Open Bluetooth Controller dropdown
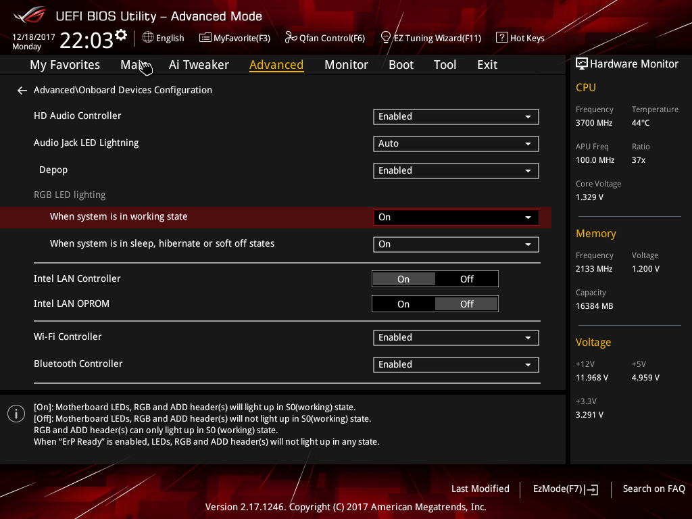This screenshot has width=692, height=519. tap(456, 364)
